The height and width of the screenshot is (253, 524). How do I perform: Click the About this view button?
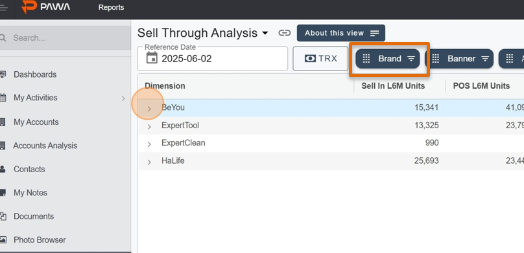[341, 33]
